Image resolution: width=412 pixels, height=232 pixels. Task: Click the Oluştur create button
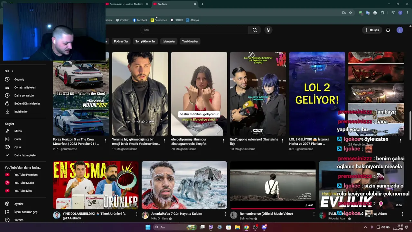(x=372, y=30)
